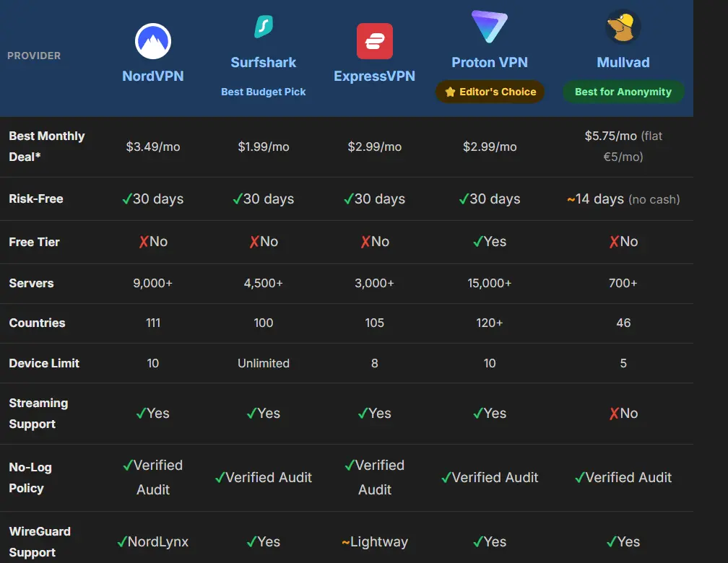Click Mullvad's Streaming Support No cell

[623, 413]
